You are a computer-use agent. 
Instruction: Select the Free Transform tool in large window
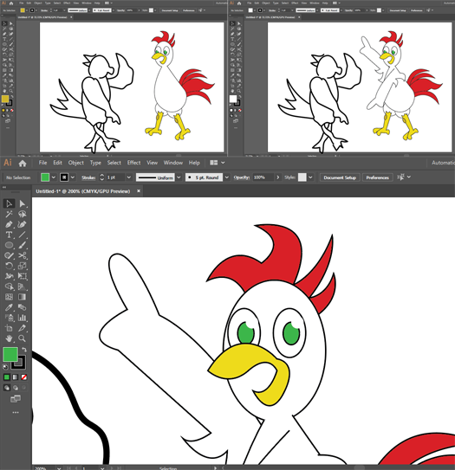(22, 276)
